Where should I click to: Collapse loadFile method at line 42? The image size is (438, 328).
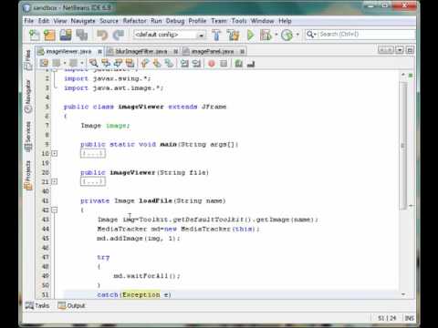(54, 210)
